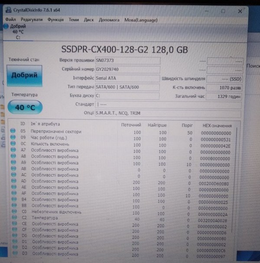The image size is (260, 263).
Task: Open the Мова(Language) menu
Action: click(x=141, y=20)
